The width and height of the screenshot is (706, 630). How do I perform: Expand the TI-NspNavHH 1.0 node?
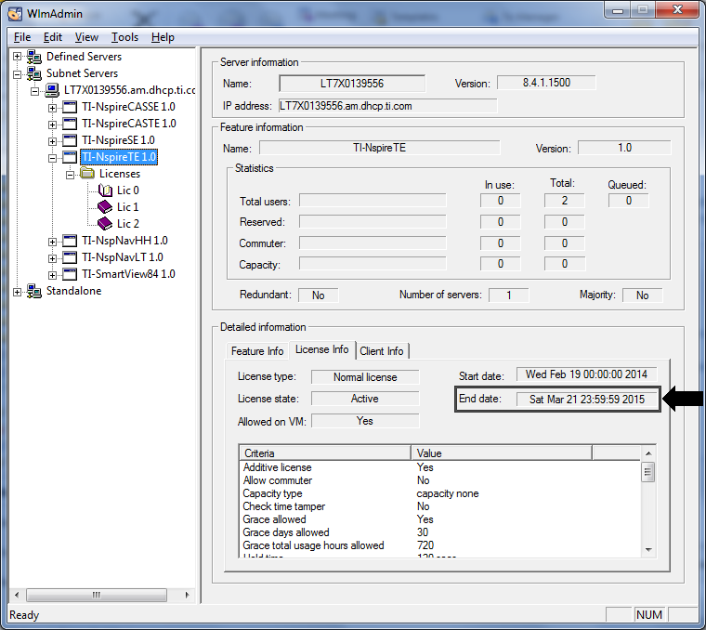(53, 241)
